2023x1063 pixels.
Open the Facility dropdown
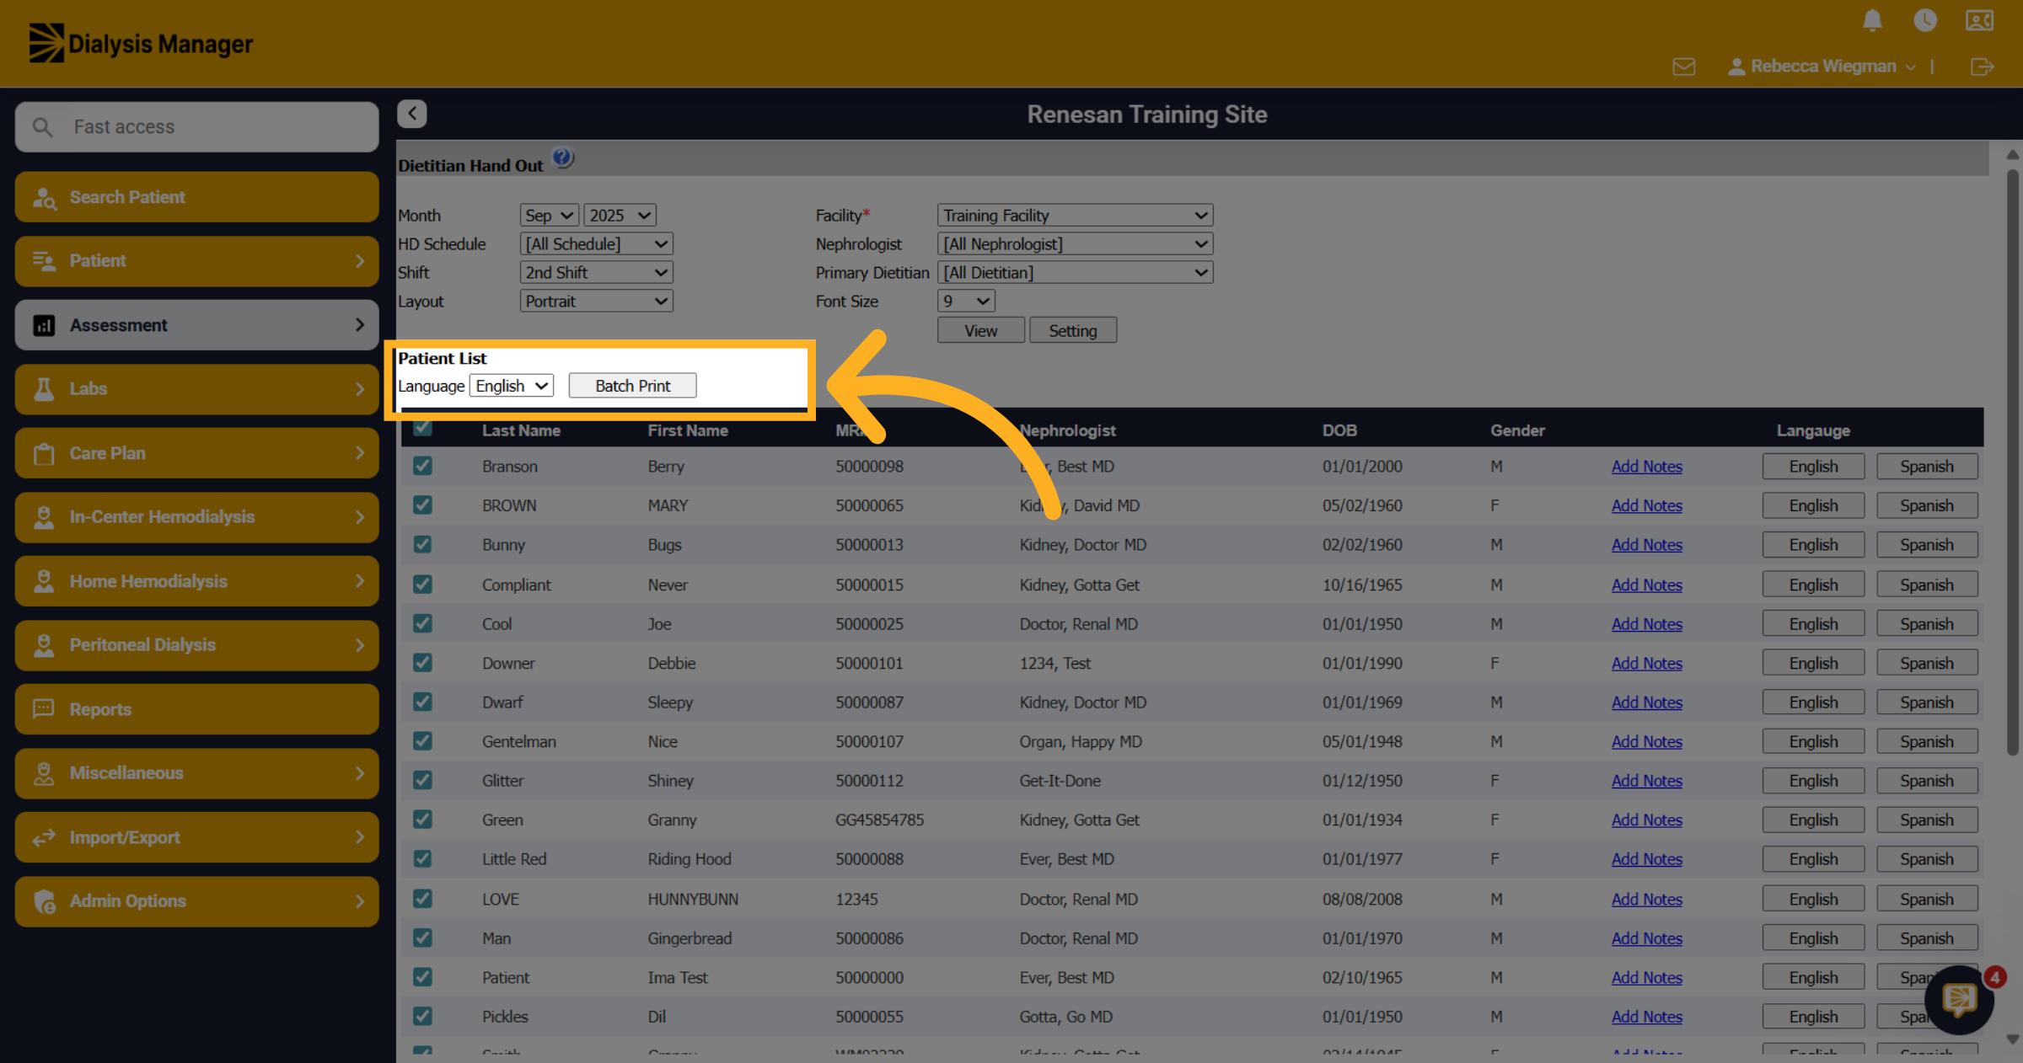click(x=1075, y=216)
